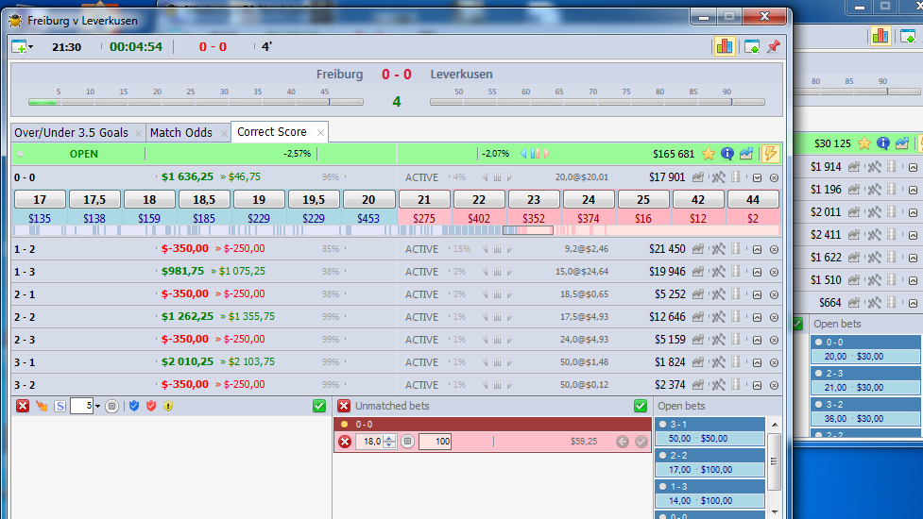Expand the 2-3 selection row
The height and width of the screenshot is (519, 923).
(x=757, y=341)
